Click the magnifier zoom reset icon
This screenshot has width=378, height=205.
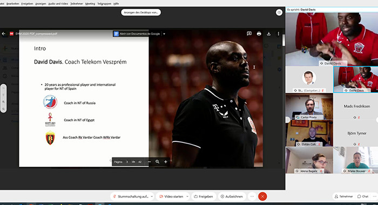158,162
